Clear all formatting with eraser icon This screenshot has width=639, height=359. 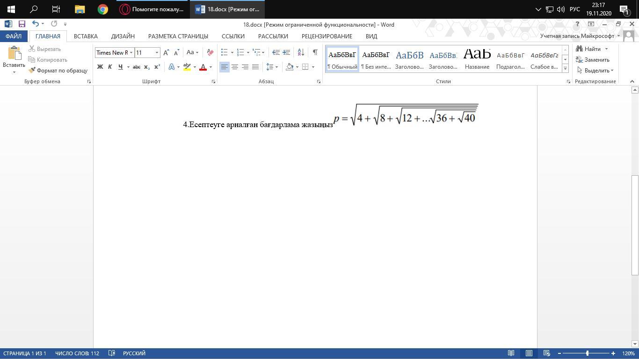coord(210,52)
